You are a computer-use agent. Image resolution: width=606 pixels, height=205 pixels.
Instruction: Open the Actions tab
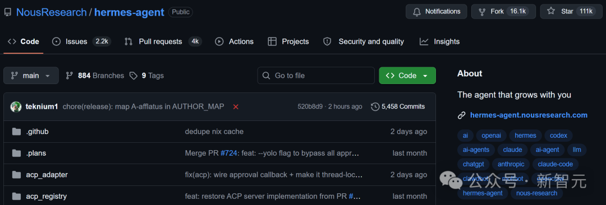point(234,41)
